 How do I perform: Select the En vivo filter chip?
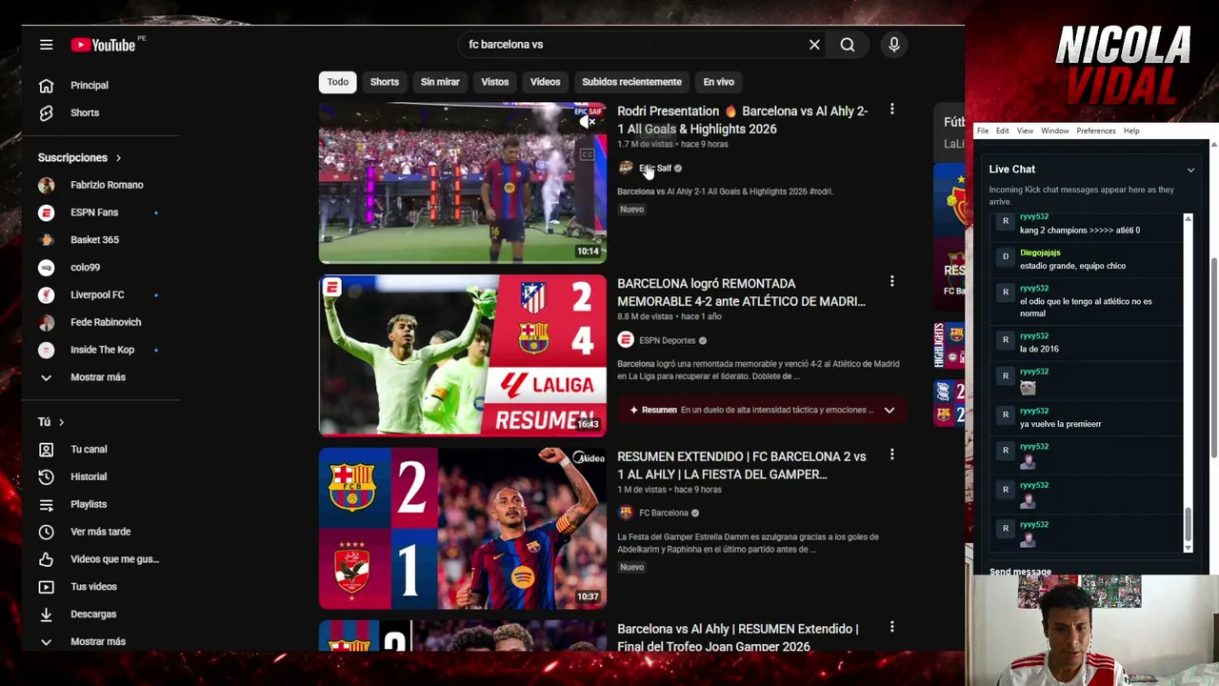tap(719, 82)
